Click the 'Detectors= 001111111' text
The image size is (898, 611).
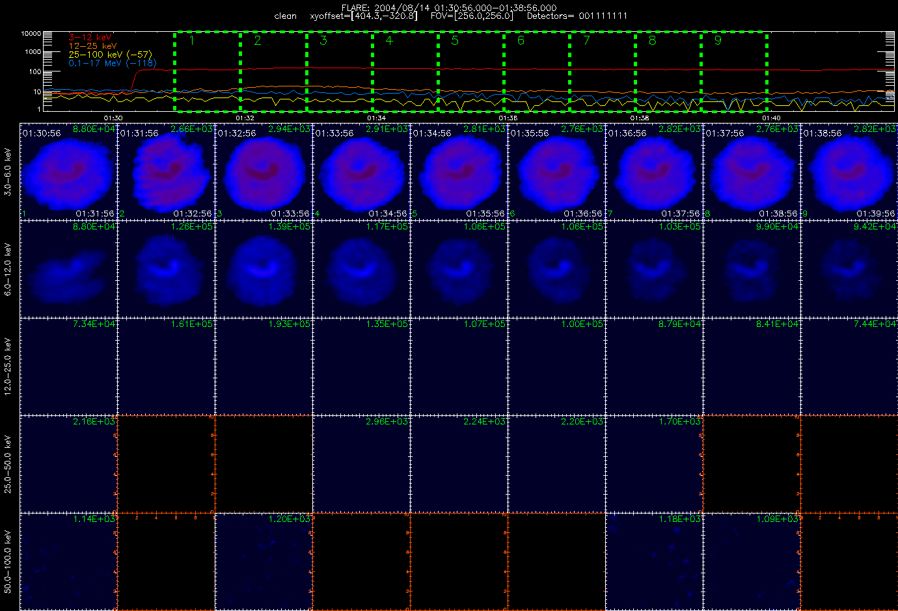[x=577, y=16]
